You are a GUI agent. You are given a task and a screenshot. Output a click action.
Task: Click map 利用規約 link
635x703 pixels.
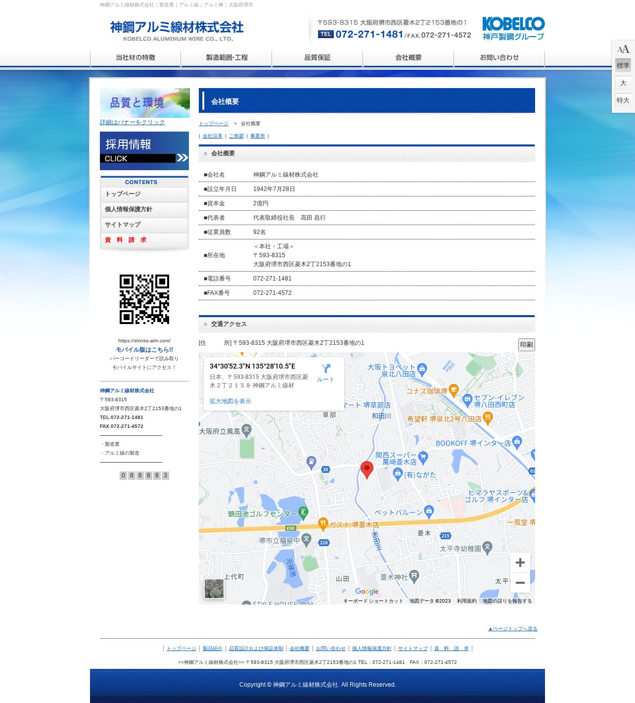pos(467,601)
